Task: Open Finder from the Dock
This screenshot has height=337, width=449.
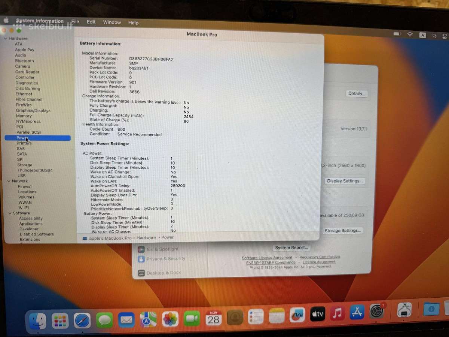Action: click(38, 321)
